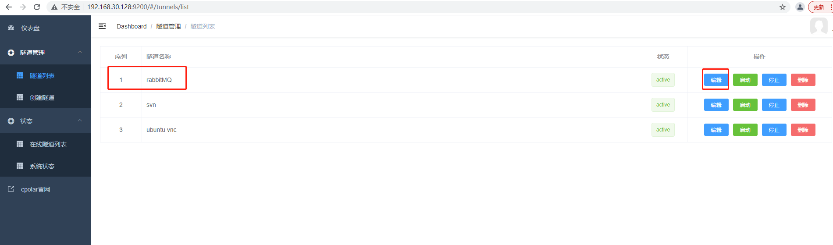
Task: Collapse the 状态 sidebar section
Action: point(80,121)
